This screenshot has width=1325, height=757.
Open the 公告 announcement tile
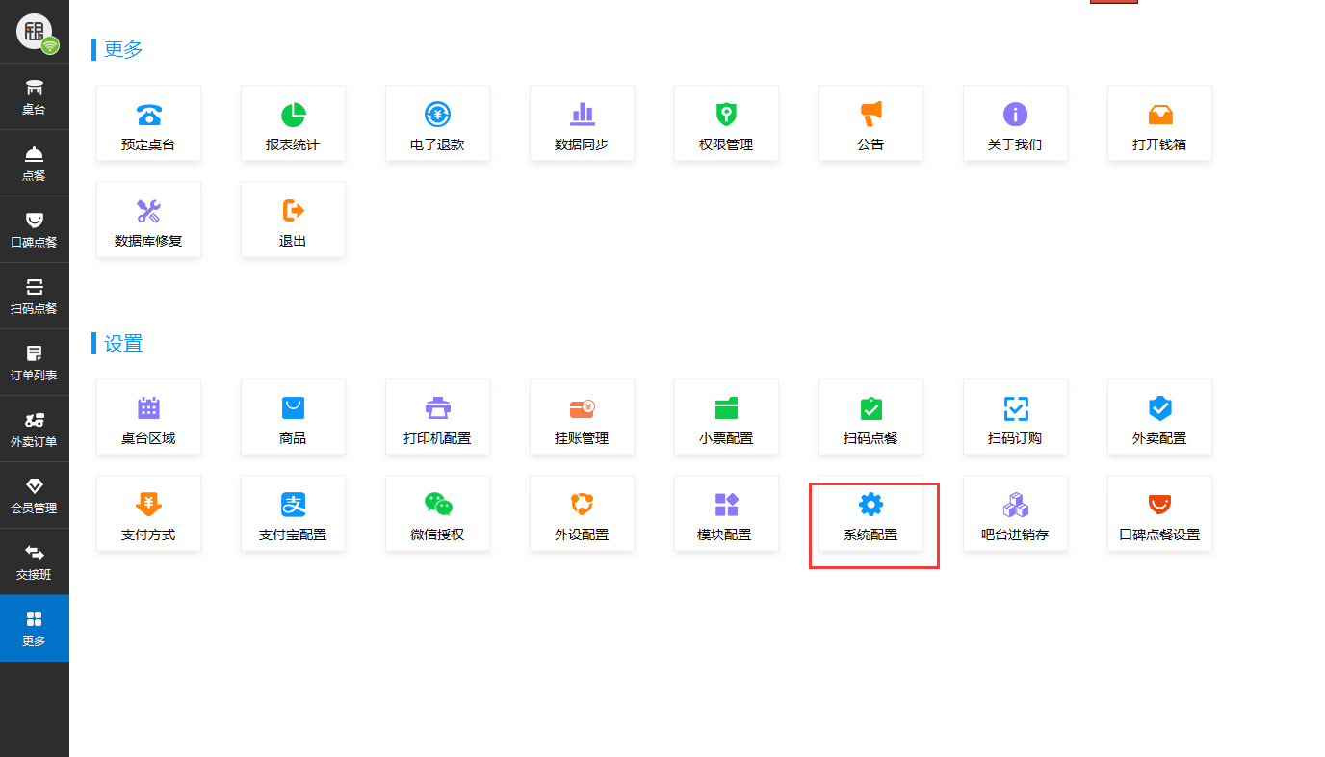click(x=871, y=123)
